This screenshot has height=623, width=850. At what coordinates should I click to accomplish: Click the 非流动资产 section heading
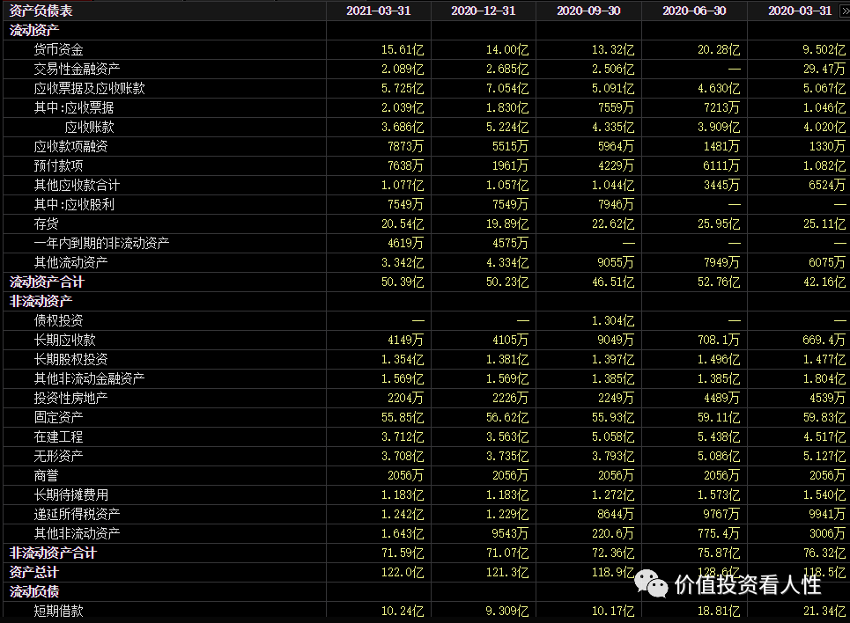tap(41, 302)
